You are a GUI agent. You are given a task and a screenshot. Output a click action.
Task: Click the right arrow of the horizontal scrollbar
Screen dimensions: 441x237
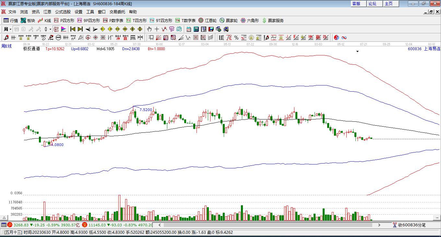[379, 225]
